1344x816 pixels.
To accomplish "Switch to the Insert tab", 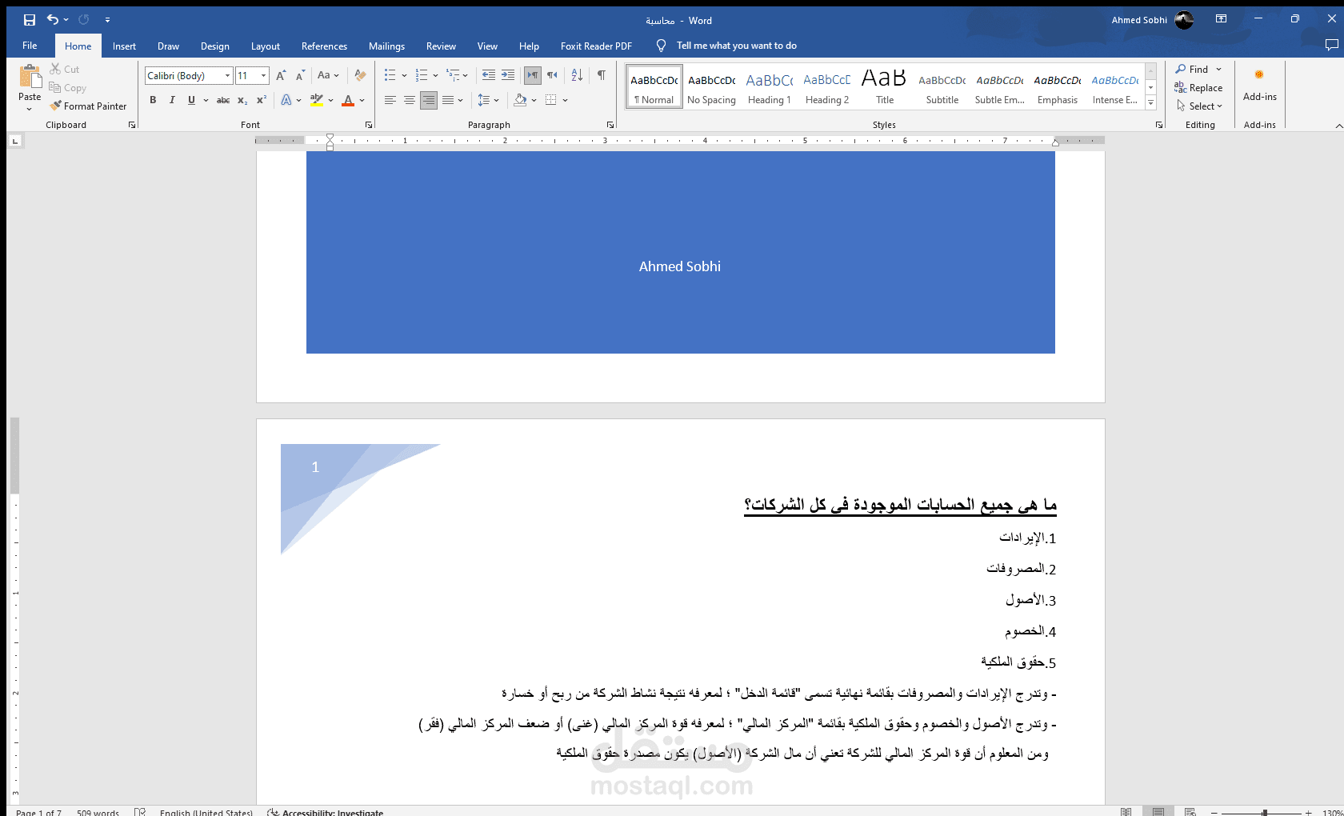I will 124,46.
